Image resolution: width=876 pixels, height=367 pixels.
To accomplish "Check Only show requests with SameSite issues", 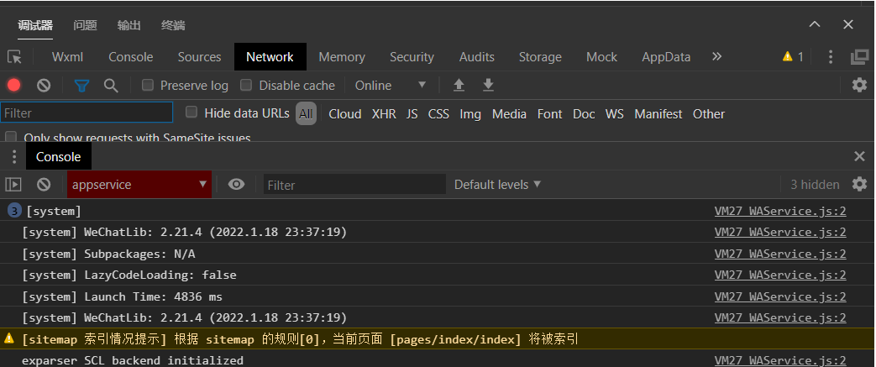I will point(11,137).
